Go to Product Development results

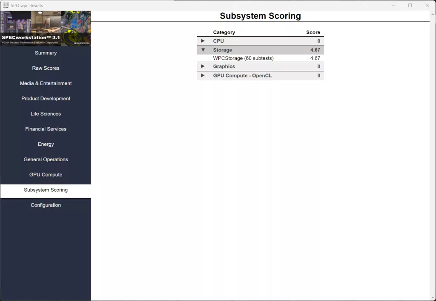point(46,99)
